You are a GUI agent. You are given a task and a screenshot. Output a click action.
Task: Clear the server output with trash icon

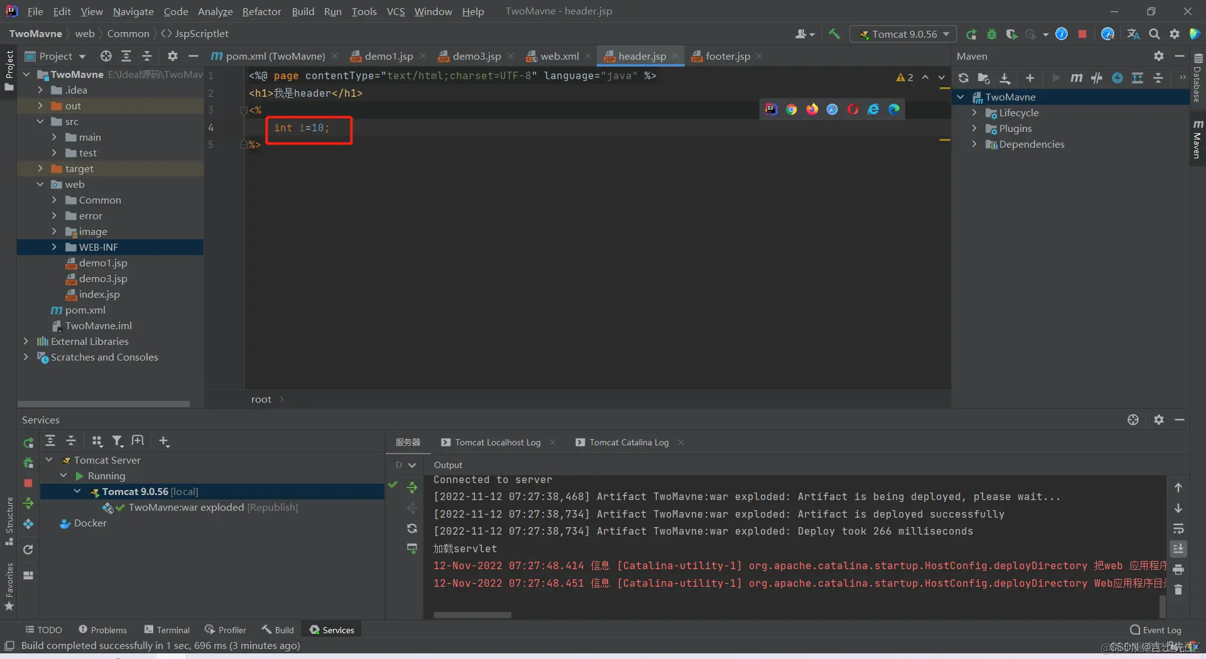click(1178, 590)
